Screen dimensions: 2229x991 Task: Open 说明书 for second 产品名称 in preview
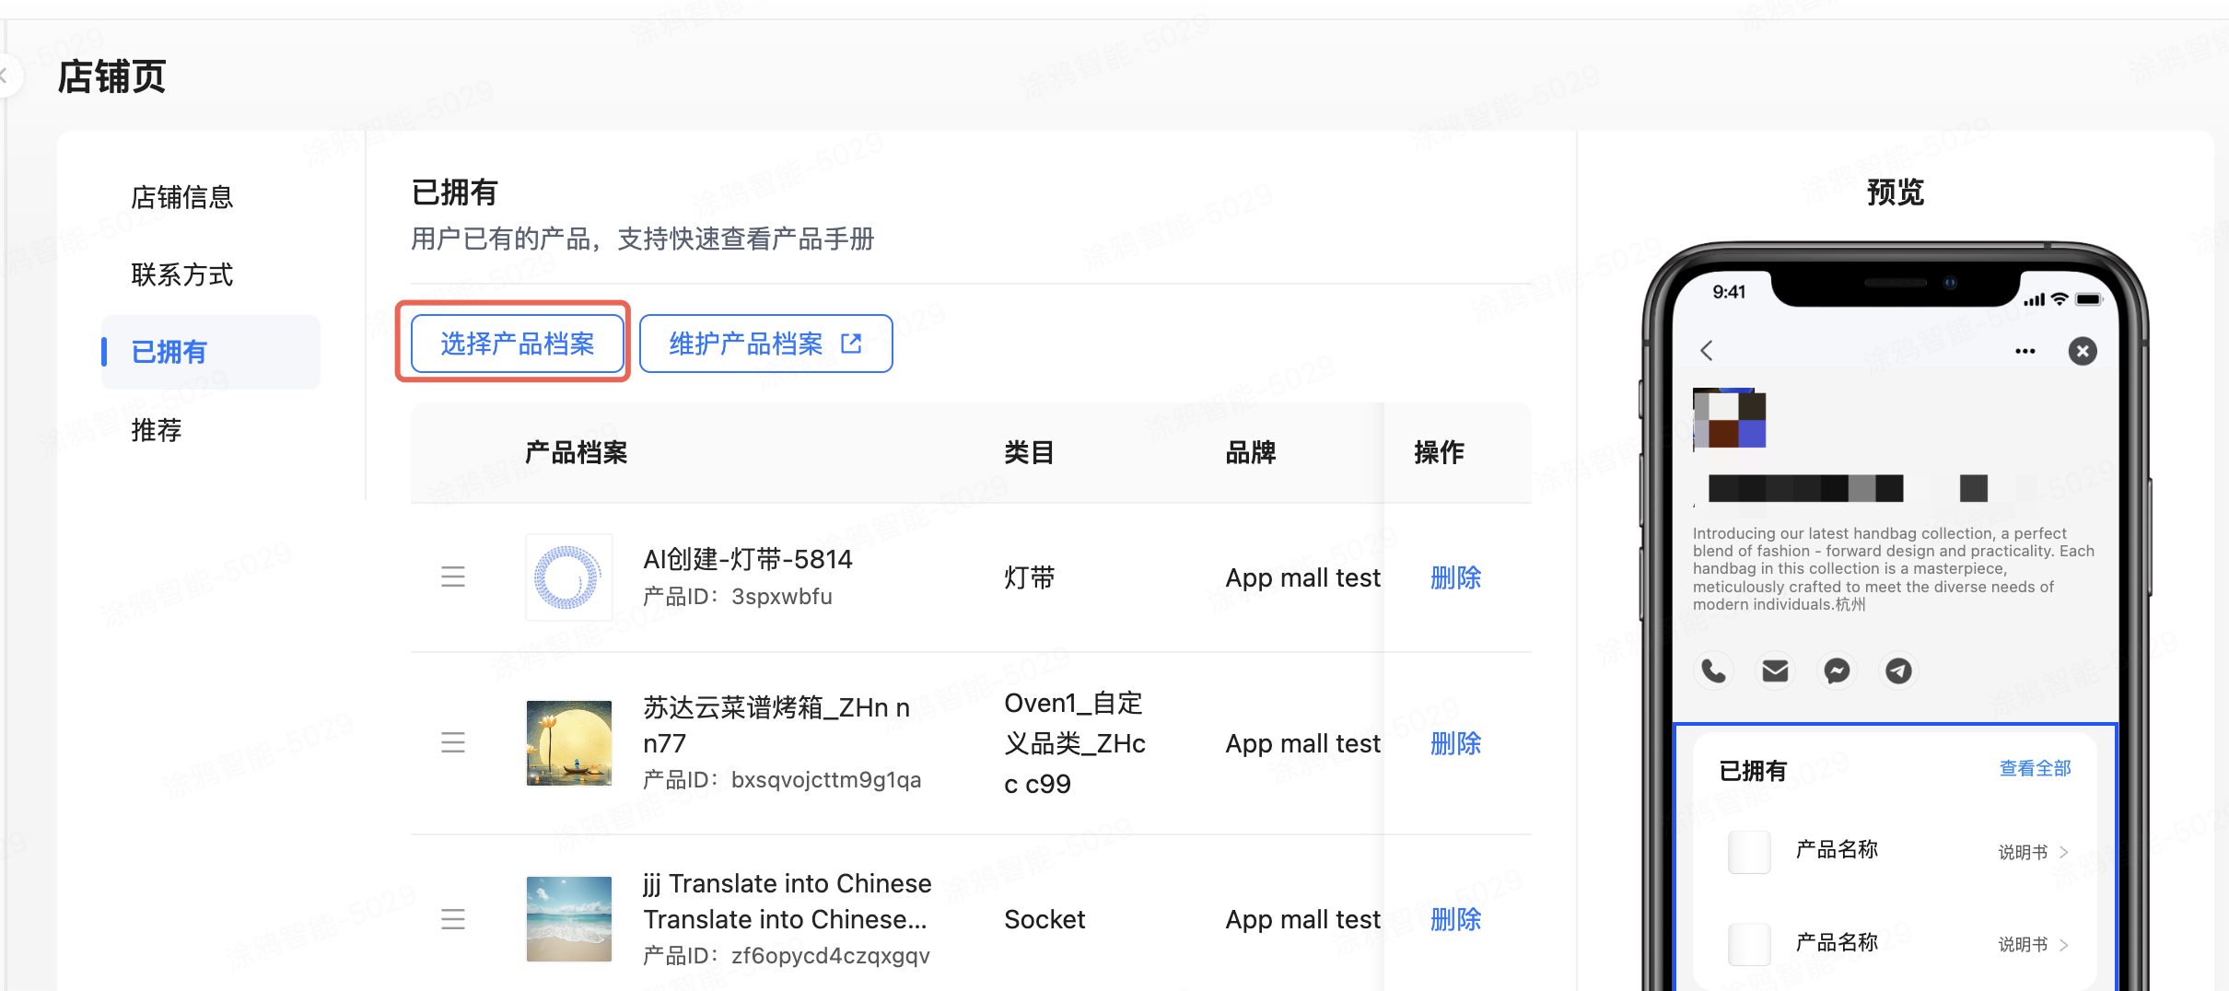coord(2033,944)
